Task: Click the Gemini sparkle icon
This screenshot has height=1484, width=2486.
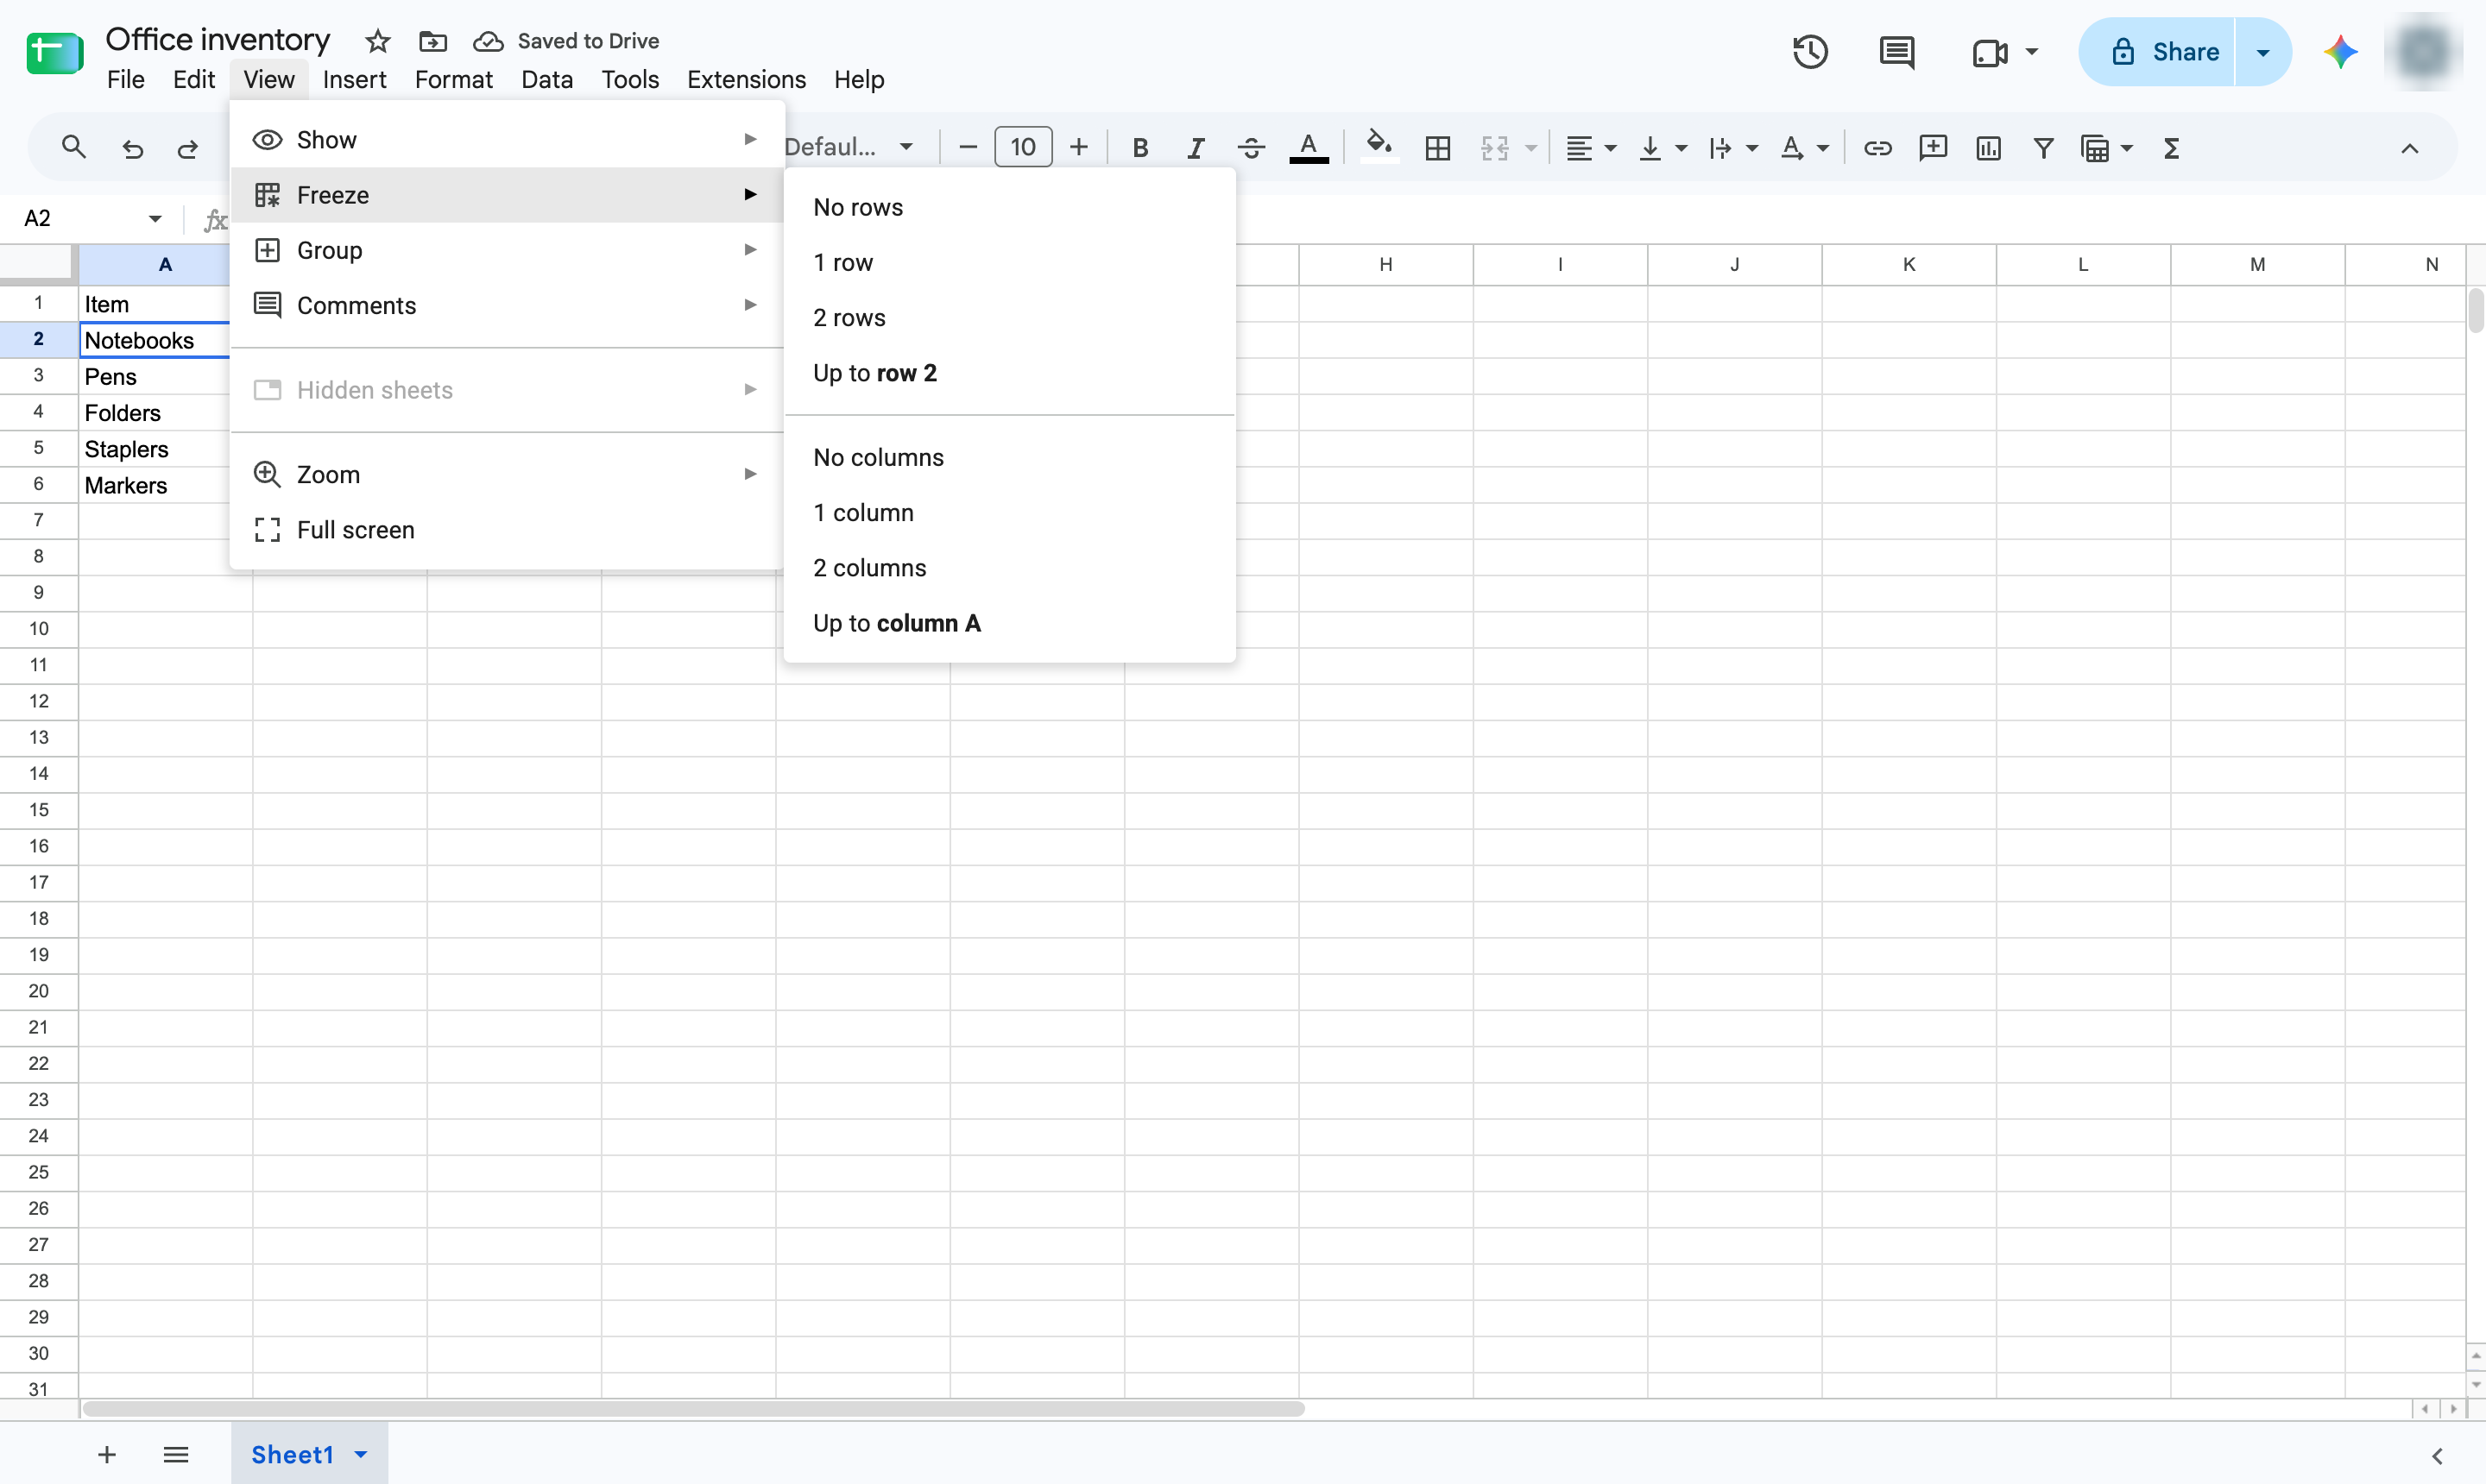Action: point(2340,52)
